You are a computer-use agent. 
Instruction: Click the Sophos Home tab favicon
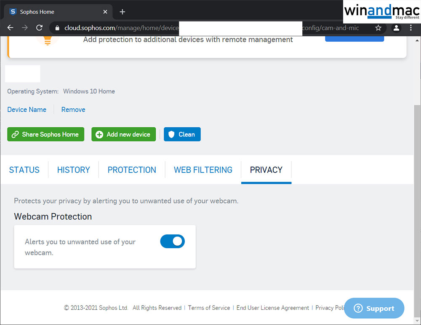tap(13, 12)
